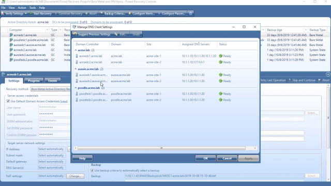Viewport: 331px width, 186px height.
Task: Select poodledc1.poodle.ac... server icon
Action: click(77, 94)
